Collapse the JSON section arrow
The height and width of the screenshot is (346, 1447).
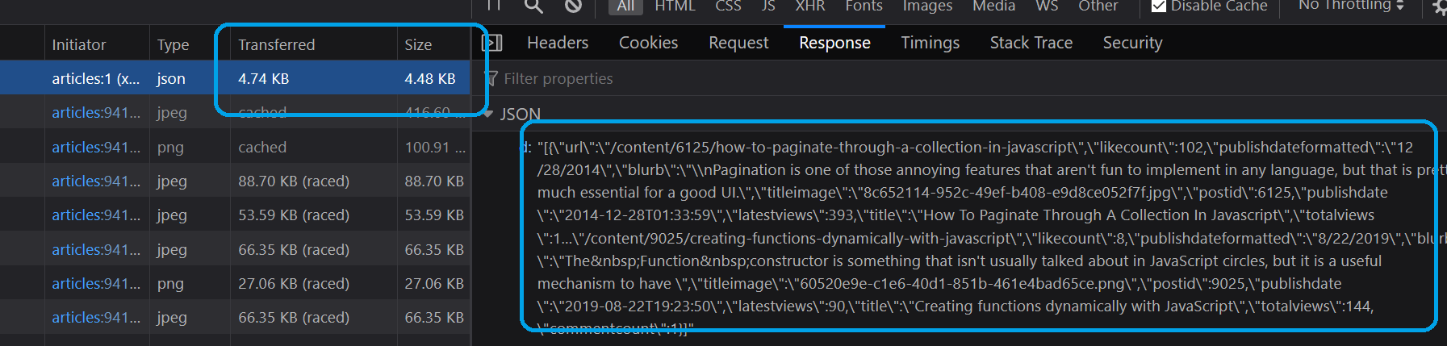(487, 114)
